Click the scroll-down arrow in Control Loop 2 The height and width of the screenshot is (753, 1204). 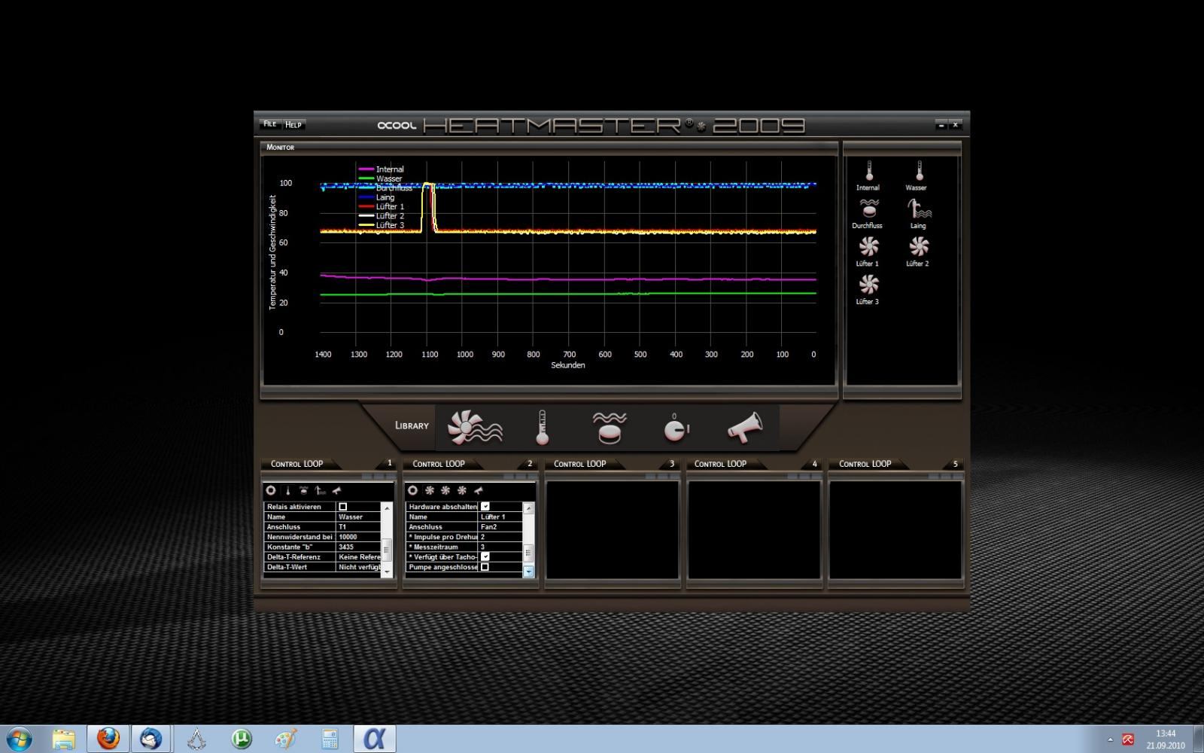coord(528,572)
